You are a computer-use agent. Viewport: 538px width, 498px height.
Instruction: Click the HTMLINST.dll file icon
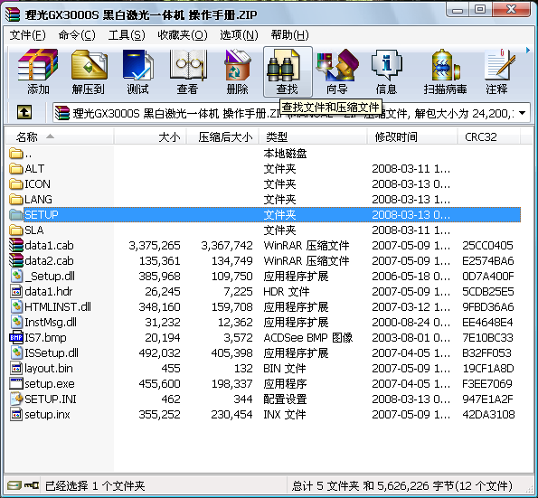click(15, 306)
